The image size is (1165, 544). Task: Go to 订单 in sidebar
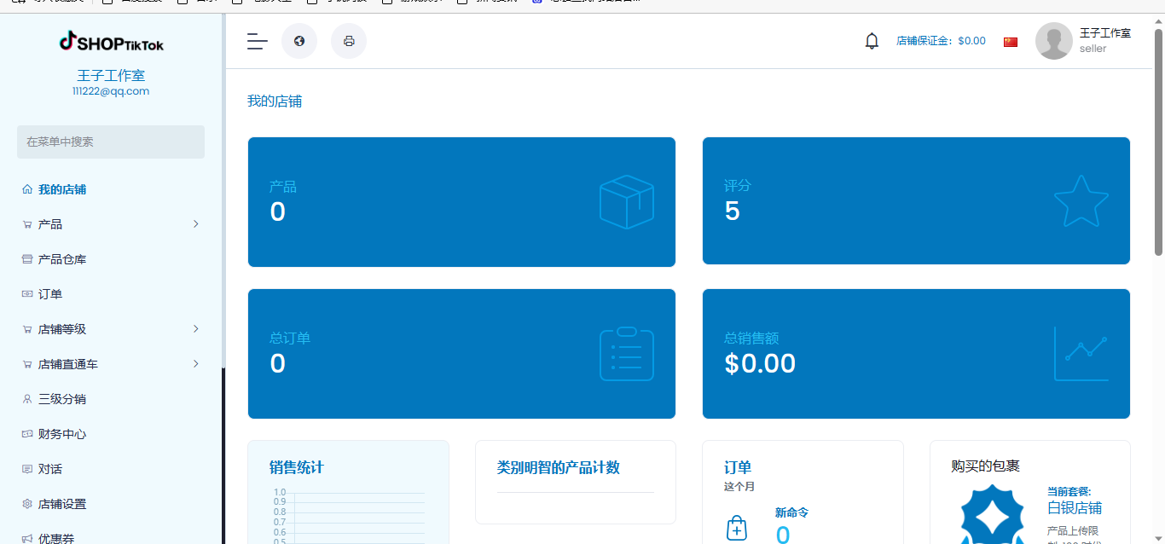[49, 294]
